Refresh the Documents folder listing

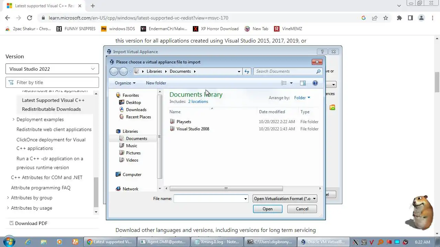pos(246,71)
